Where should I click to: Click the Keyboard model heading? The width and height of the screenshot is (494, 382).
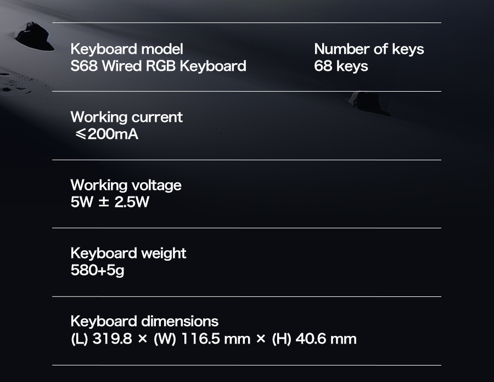pos(127,49)
